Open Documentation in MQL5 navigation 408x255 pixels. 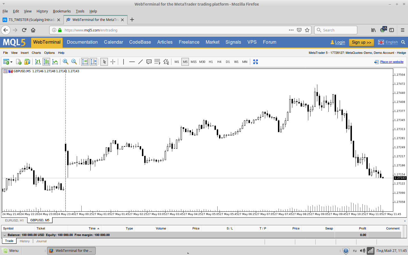[x=82, y=42]
